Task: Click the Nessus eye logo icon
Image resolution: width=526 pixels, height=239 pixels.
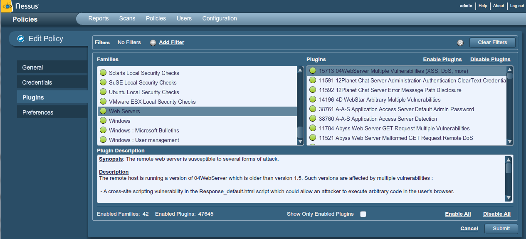Action: pyautogui.click(x=7, y=7)
